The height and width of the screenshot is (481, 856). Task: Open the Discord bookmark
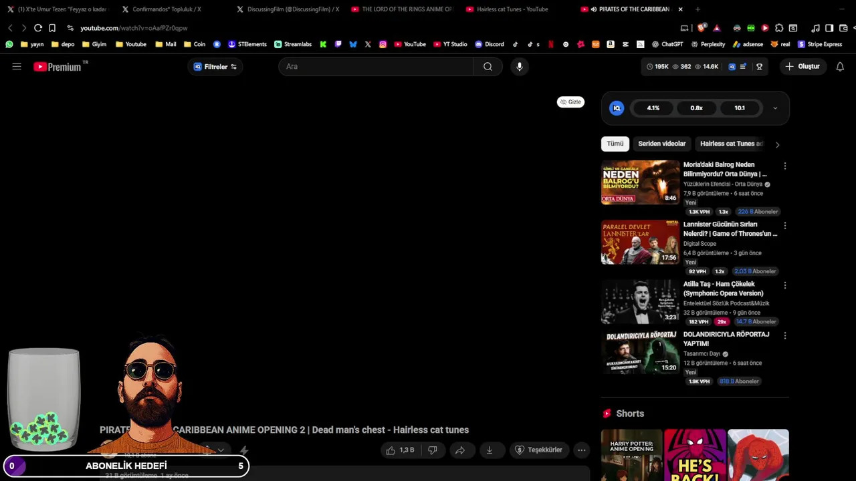[x=490, y=44]
